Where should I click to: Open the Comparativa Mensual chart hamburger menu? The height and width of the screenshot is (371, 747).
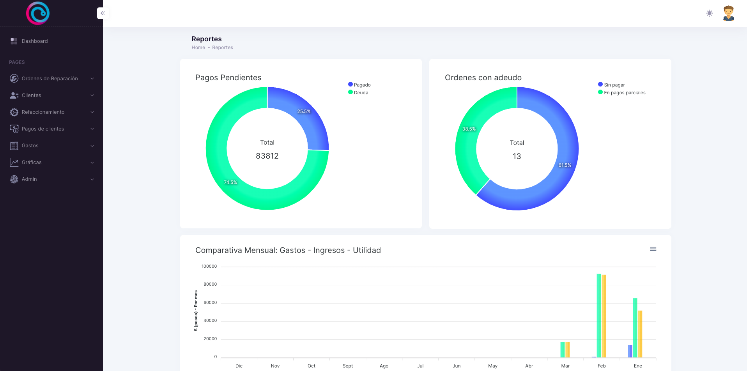point(653,249)
